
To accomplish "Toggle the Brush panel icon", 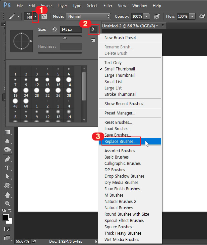I will click(44, 16).
